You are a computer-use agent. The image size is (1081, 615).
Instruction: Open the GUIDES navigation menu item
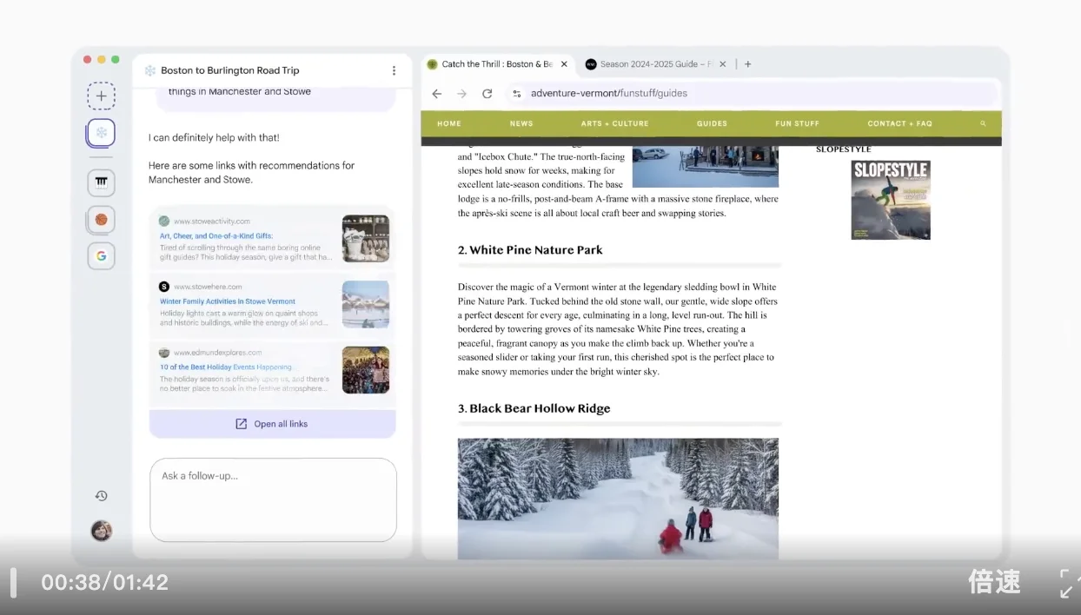pos(712,123)
